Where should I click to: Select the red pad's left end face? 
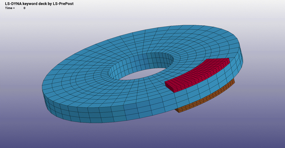(x=169, y=86)
